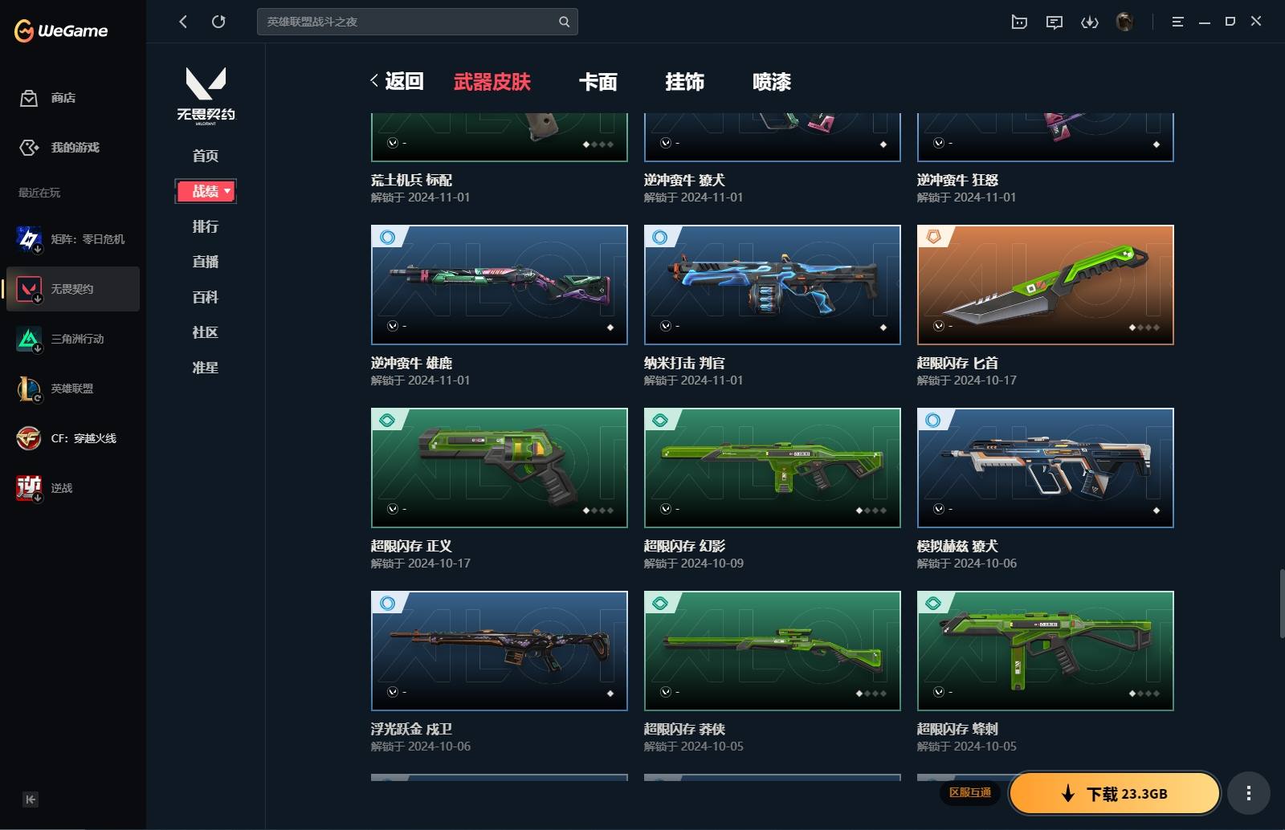Open the messages icon in the title bar
1285x830 pixels.
click(x=1055, y=22)
